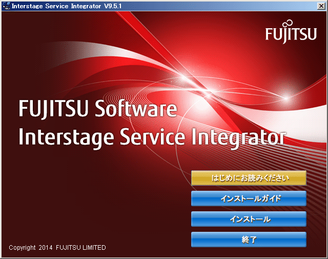Viewport: 328px width, 259px height.
Task: Click the large FUJITSU Software heading
Action: [x=98, y=109]
